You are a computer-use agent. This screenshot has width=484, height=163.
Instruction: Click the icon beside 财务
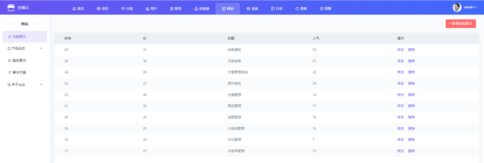coord(172,9)
